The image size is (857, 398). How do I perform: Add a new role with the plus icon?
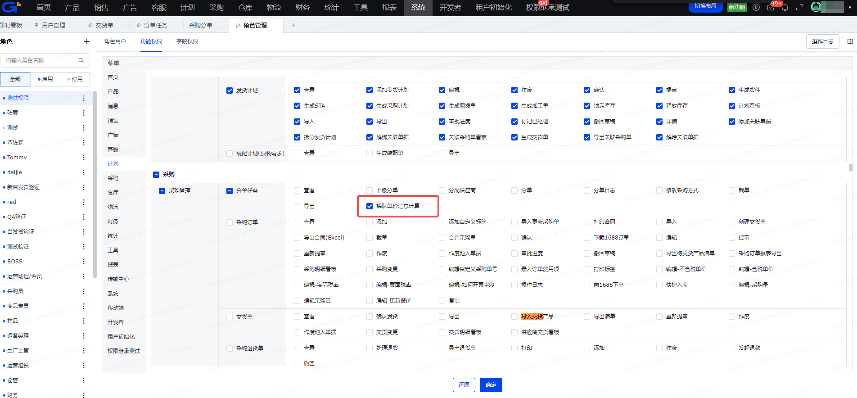pyautogui.click(x=87, y=41)
